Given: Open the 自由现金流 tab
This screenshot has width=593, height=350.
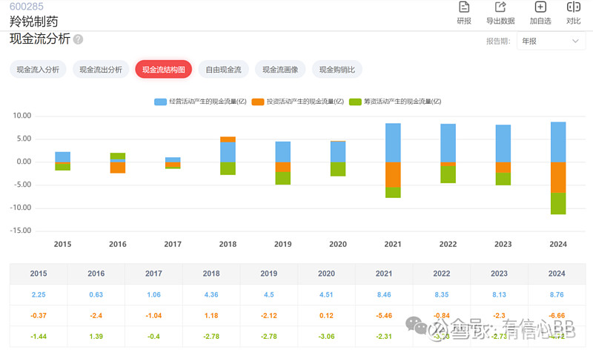Looking at the screenshot, I should (223, 70).
